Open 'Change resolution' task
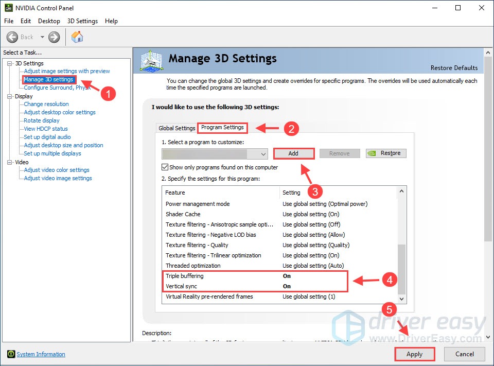The height and width of the screenshot is (366, 494). (46, 104)
